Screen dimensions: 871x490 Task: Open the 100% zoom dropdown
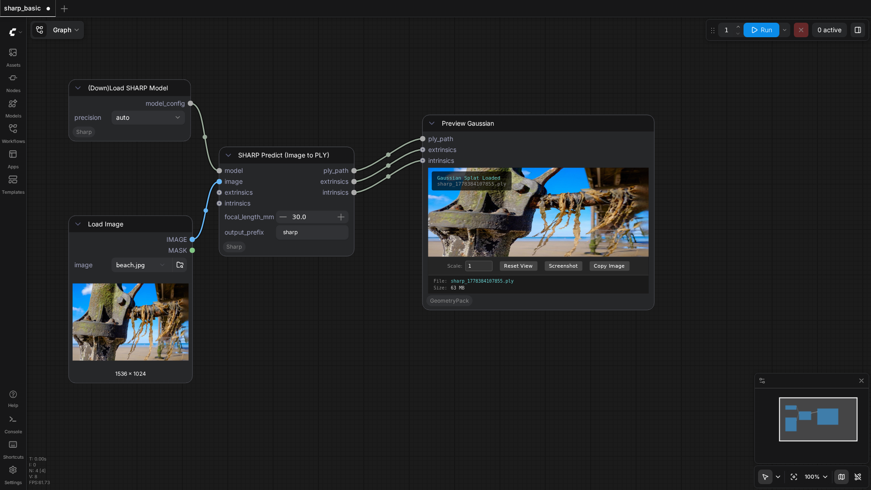(816, 477)
